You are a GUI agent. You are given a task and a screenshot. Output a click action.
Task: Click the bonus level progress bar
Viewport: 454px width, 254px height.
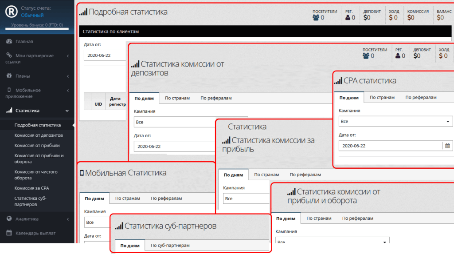pyautogui.click(x=37, y=29)
